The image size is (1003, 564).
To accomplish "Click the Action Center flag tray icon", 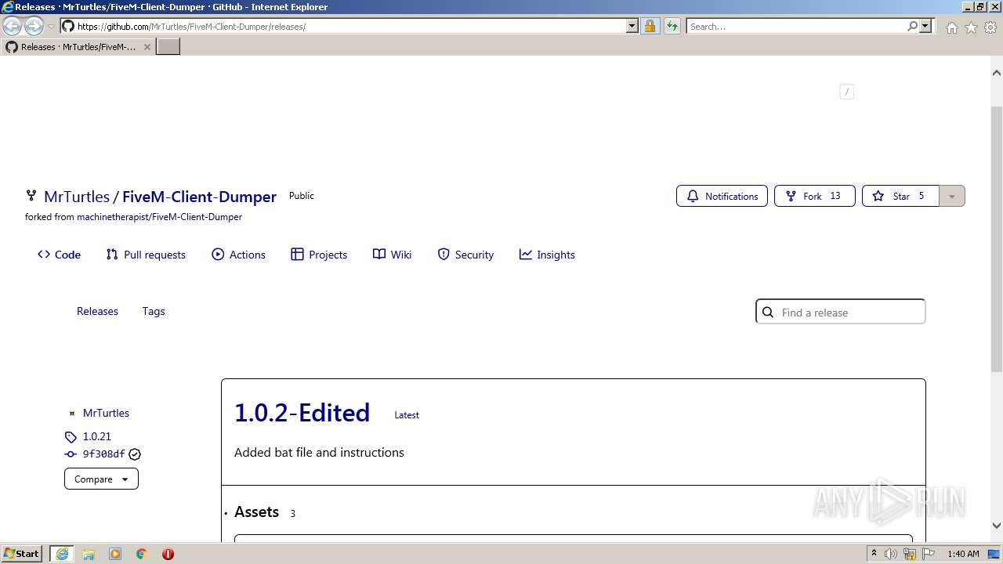I will tap(928, 554).
